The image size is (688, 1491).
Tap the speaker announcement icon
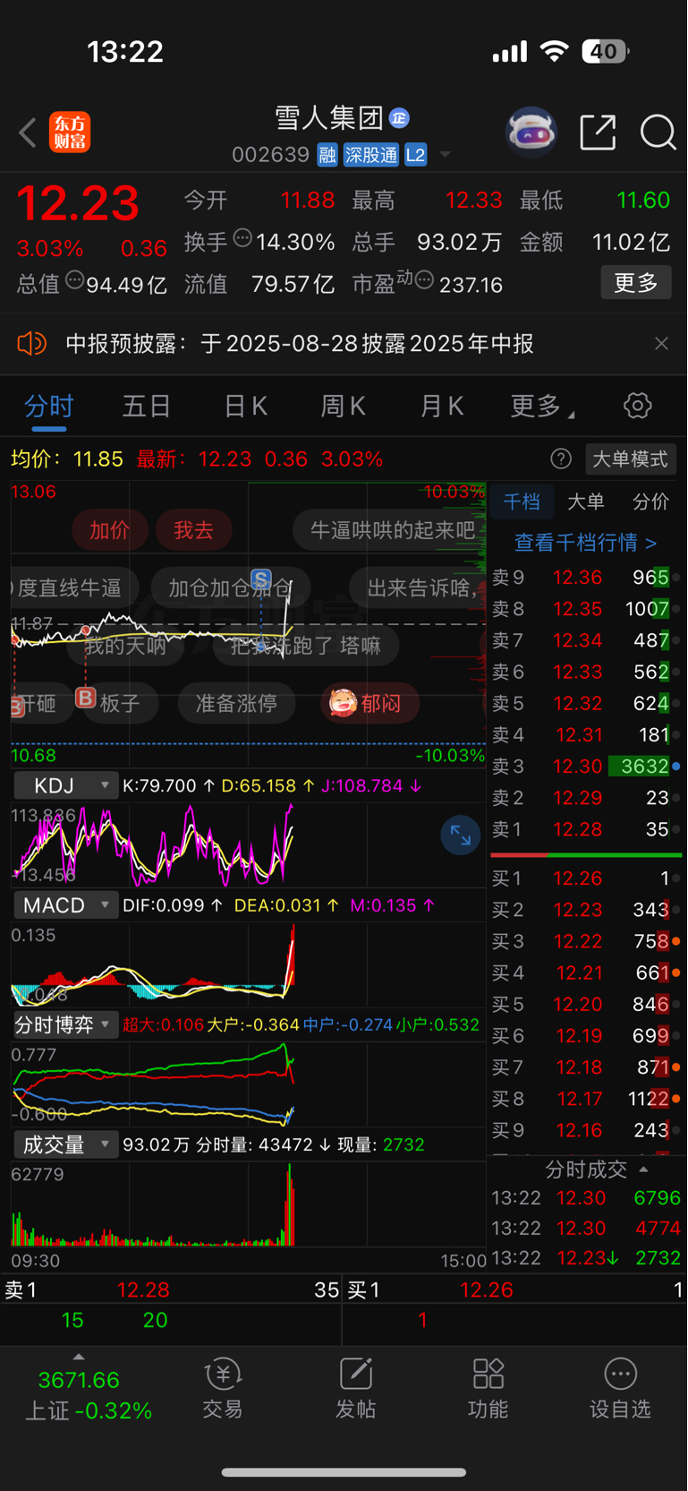(x=31, y=343)
